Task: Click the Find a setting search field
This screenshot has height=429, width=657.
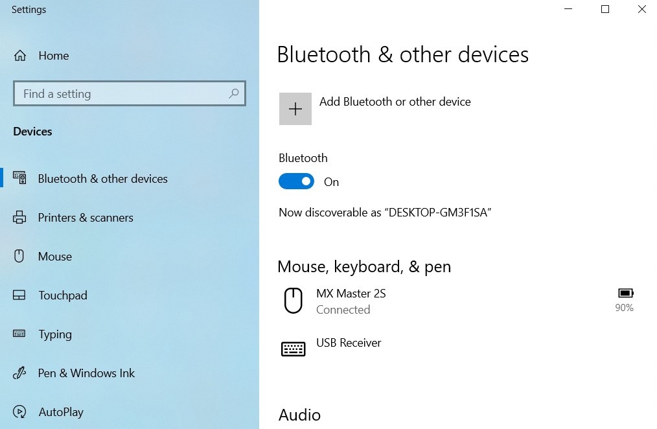Action: tap(130, 93)
